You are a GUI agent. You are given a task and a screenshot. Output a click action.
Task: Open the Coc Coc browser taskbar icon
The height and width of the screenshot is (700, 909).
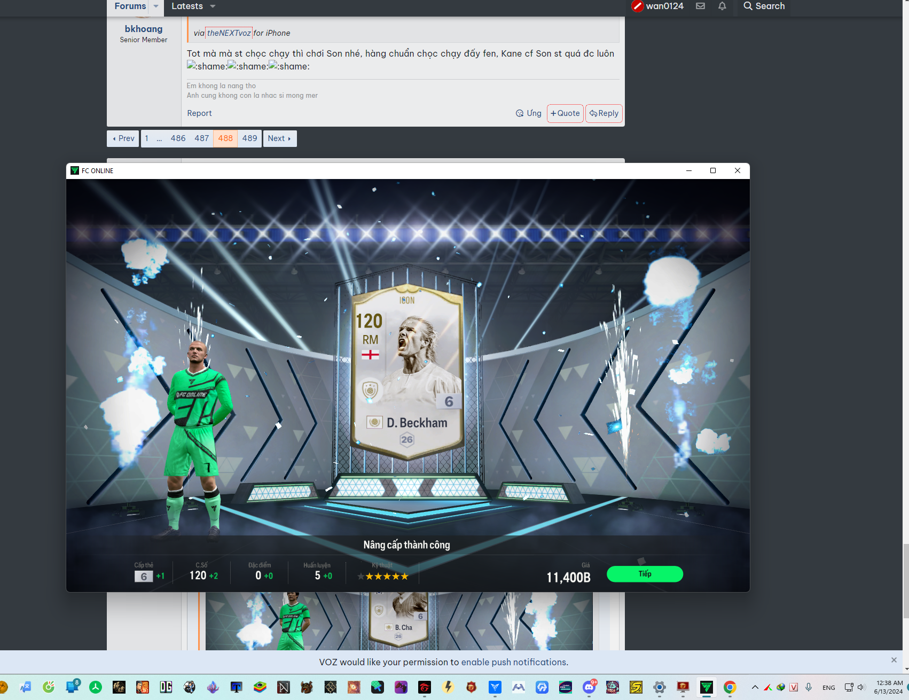tap(49, 687)
